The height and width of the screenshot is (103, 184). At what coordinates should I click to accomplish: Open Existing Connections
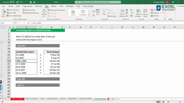(31, 13)
